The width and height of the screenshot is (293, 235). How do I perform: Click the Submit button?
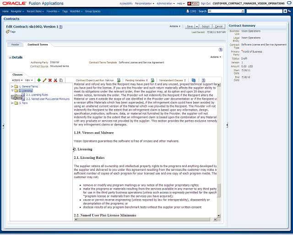(x=206, y=27)
